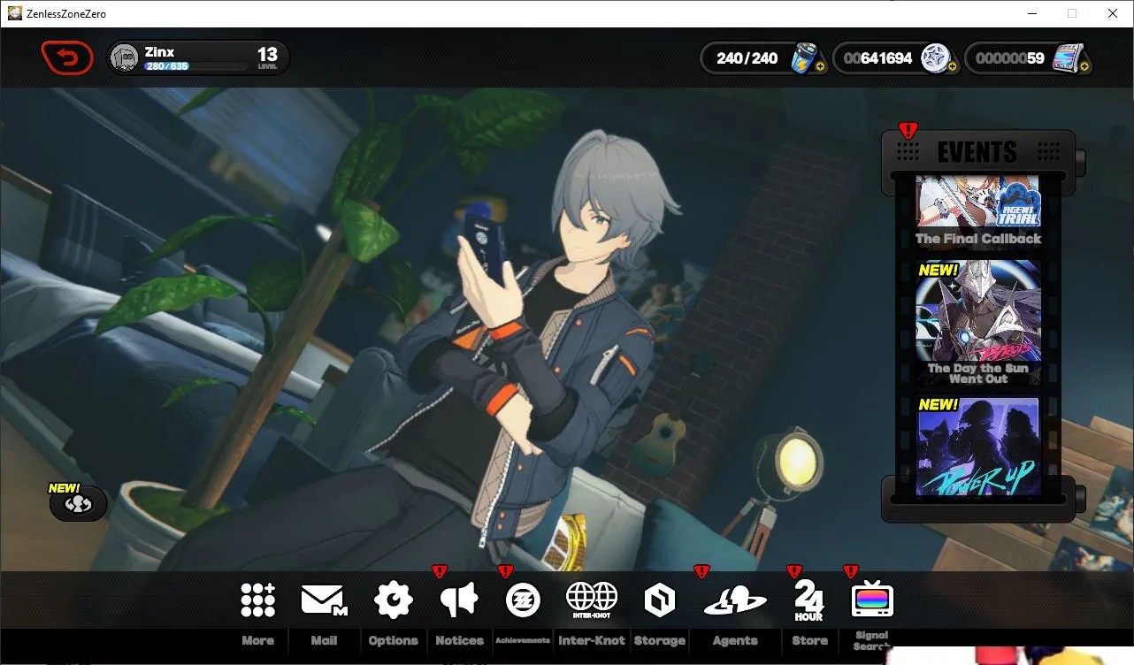
Task: Open the Power Up event card
Action: click(977, 447)
